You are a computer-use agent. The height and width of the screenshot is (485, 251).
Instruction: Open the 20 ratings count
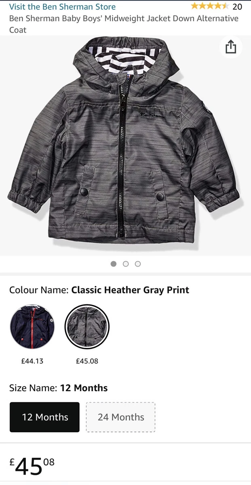point(237,6)
